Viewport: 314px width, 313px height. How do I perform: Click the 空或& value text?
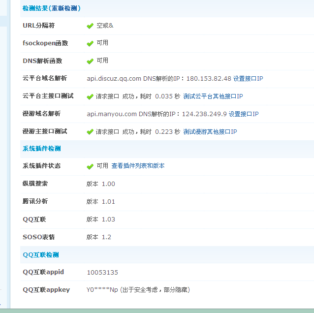[x=105, y=26]
